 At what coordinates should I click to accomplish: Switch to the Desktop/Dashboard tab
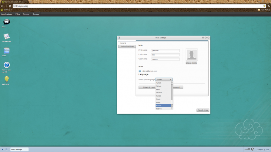click(127, 47)
